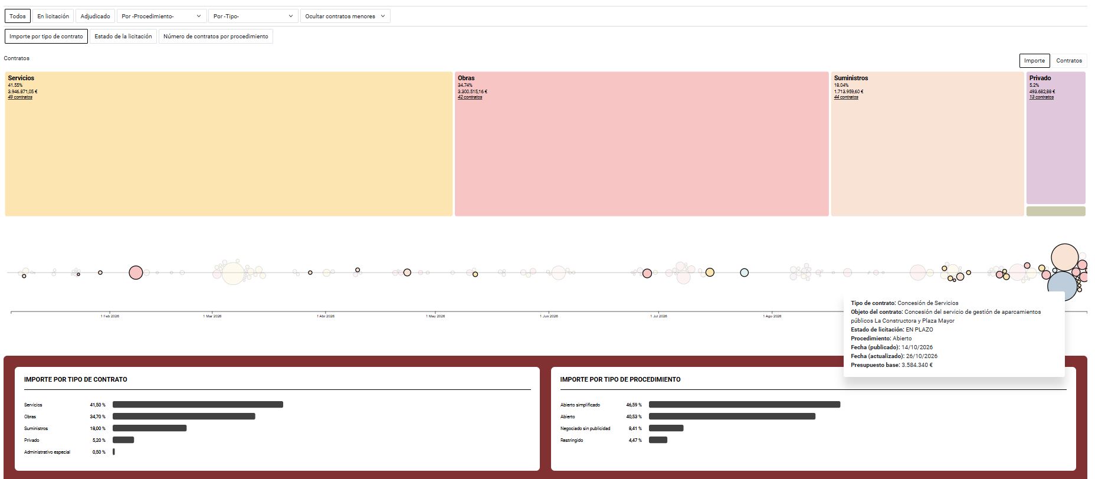
Task: Click the IMPORTE POR TIPO DE PROCEDIMIENTO heading
Action: (620, 379)
